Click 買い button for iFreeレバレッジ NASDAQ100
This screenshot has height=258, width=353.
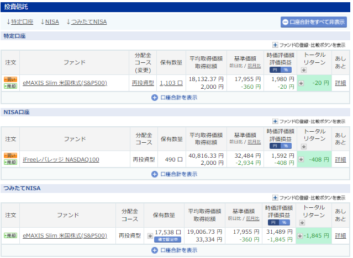coord(10,155)
